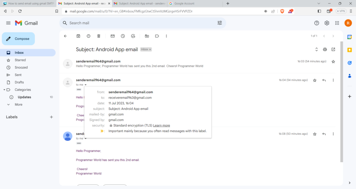The image size is (356, 189).
Task: Compose a new email
Action: tap(18, 39)
